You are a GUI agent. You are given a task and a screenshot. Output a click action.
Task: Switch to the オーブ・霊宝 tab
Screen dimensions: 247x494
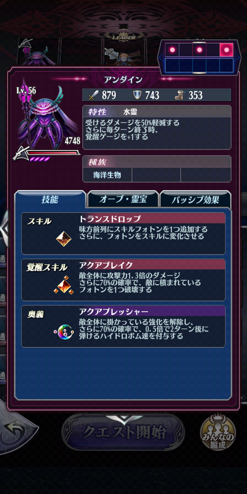(x=123, y=200)
